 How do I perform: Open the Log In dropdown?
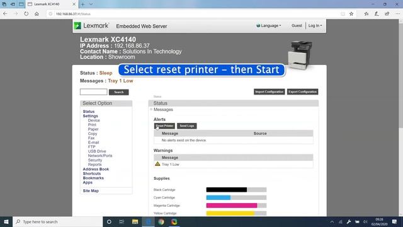tap(315, 26)
